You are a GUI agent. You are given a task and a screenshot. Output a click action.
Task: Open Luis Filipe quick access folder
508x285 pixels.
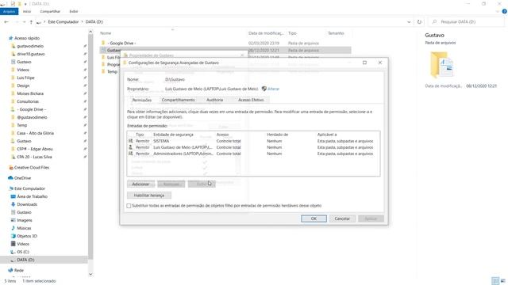23,78
